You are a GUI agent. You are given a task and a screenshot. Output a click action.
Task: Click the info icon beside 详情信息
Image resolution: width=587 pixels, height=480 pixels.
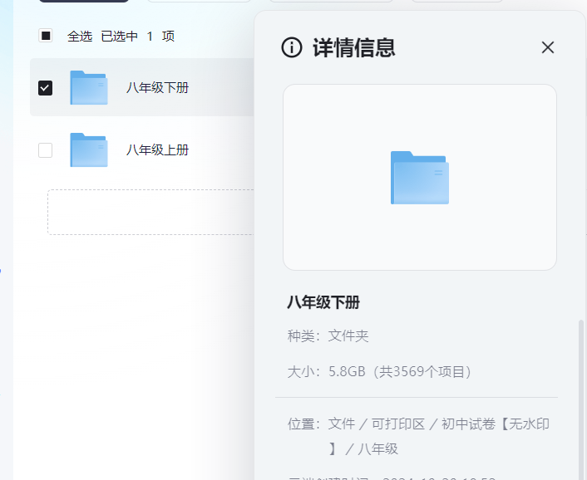coord(292,47)
